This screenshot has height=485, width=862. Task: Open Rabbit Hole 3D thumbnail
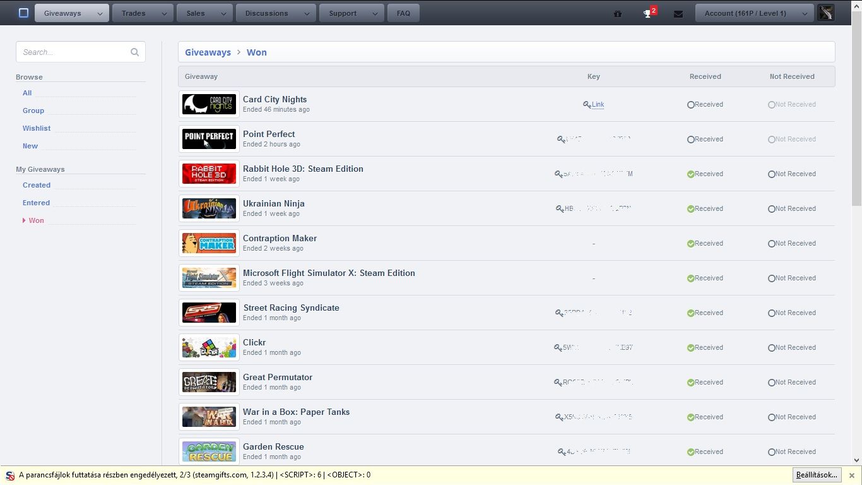(x=209, y=174)
